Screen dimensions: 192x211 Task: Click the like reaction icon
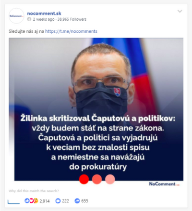pyautogui.click(x=27, y=201)
